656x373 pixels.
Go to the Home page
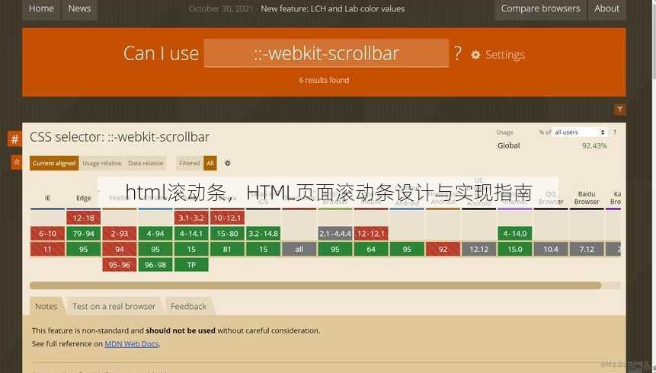[x=41, y=8]
